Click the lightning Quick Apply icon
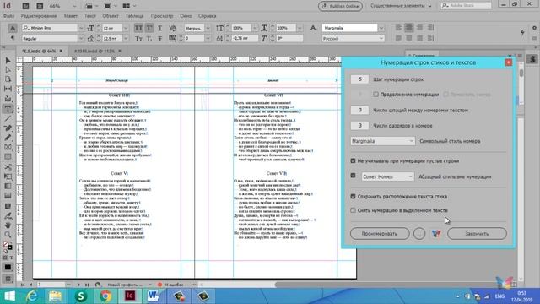This screenshot has width=540, height=304. click(522, 32)
